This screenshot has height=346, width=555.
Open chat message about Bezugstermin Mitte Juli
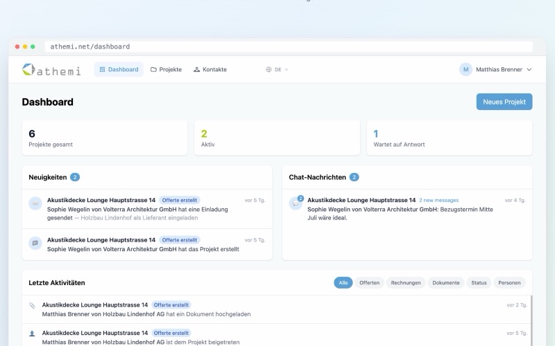407,209
